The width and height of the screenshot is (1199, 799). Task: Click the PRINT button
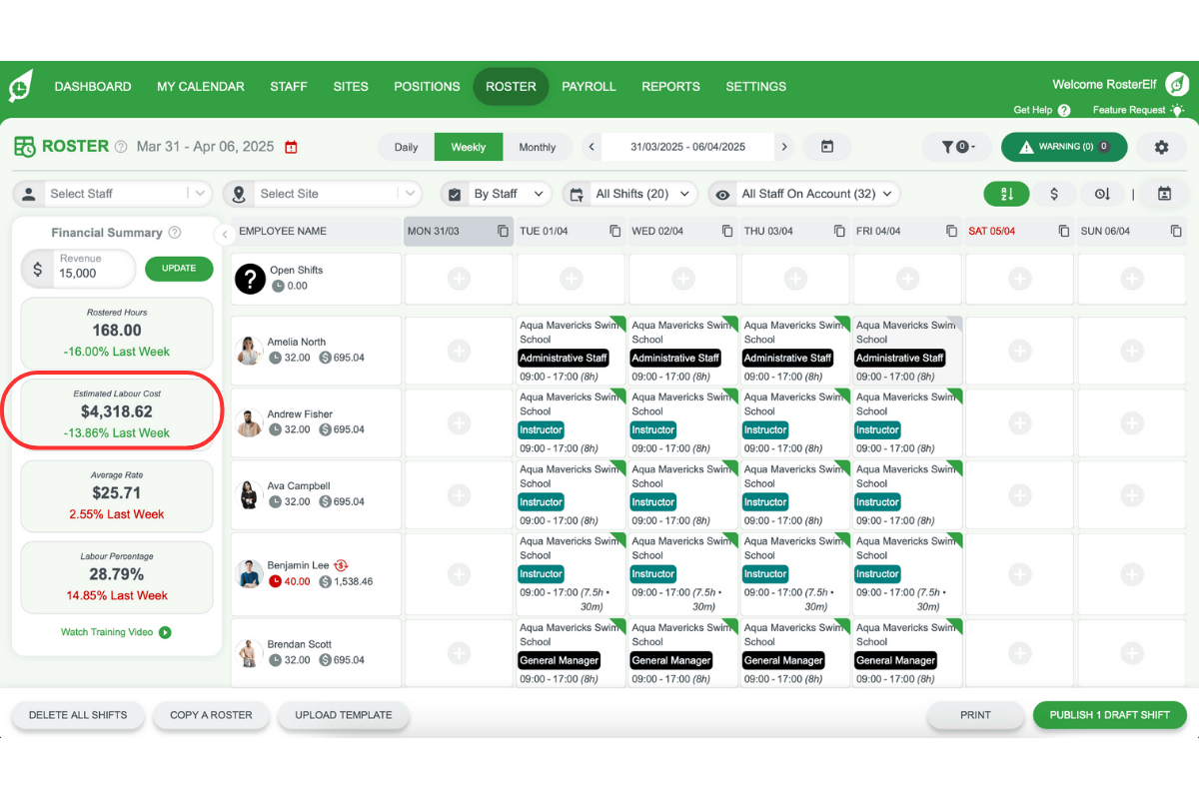[975, 715]
